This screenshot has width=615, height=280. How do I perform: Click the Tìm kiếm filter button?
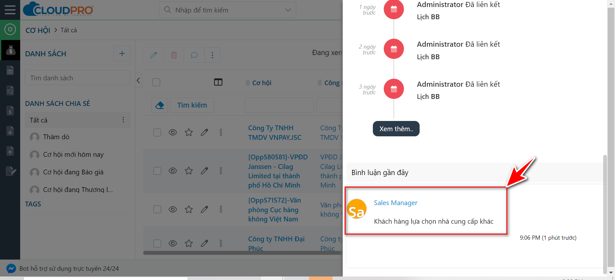coord(192,105)
